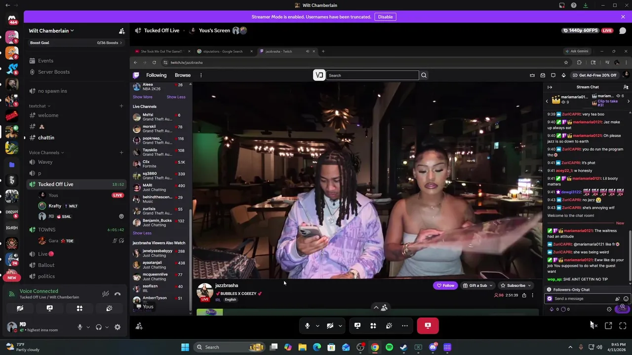
Task: Stop watching stream with red button
Action: coord(428,325)
